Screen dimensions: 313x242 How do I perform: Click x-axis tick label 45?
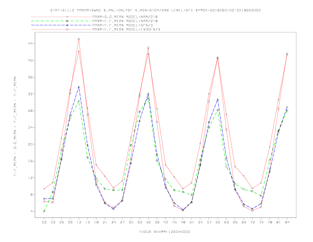[x=174, y=222]
